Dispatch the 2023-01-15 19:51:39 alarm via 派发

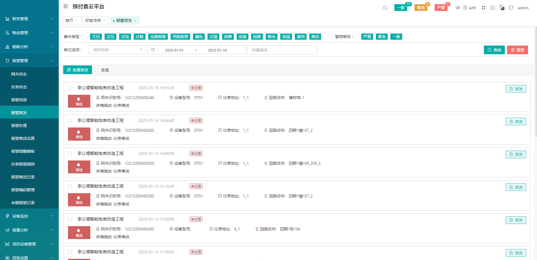click(x=516, y=89)
